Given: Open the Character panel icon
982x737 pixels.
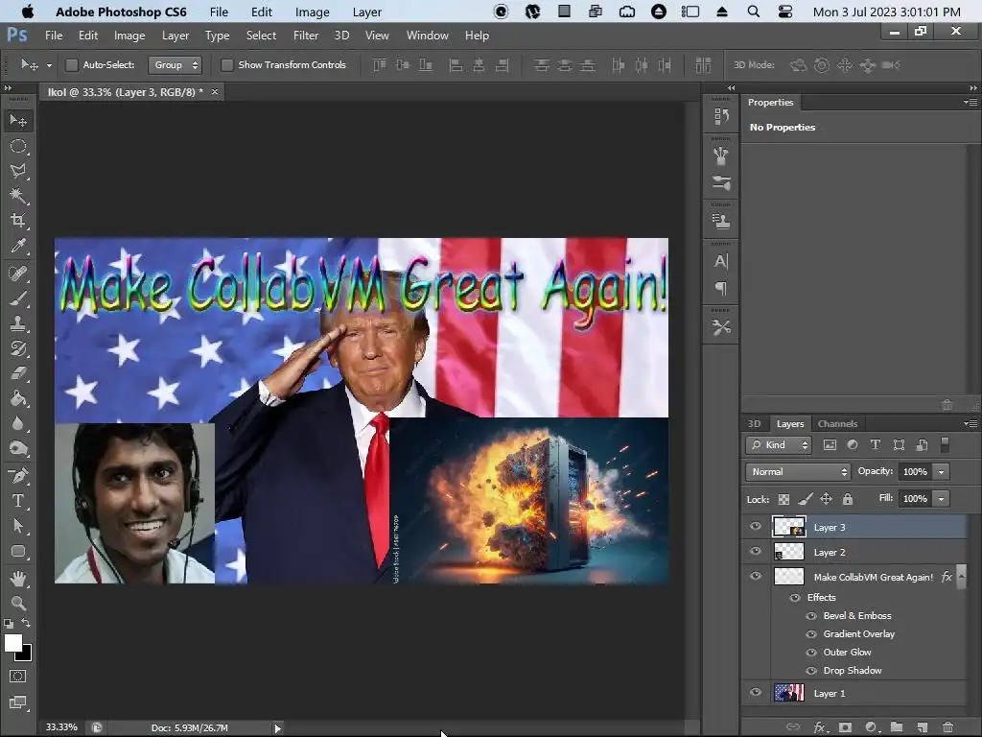Looking at the screenshot, I should pos(721,262).
